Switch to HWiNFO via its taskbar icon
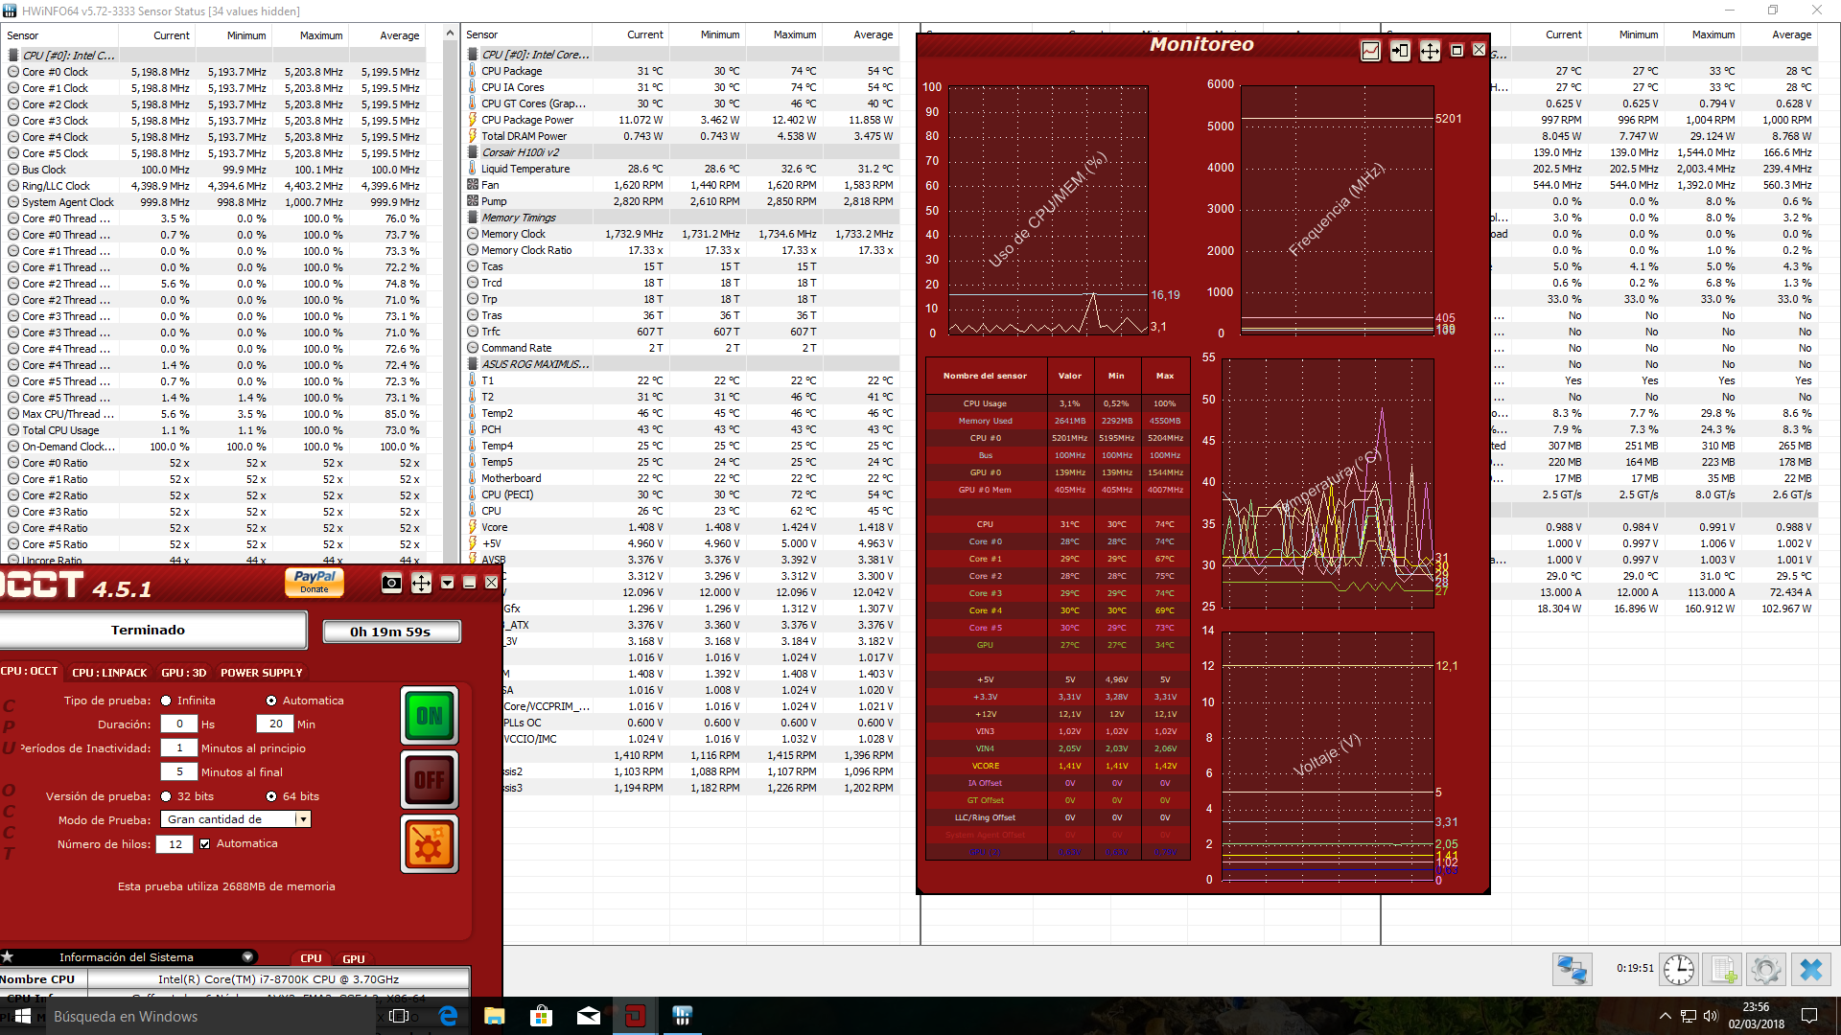Image resolution: width=1841 pixels, height=1035 pixels. 682,1016
